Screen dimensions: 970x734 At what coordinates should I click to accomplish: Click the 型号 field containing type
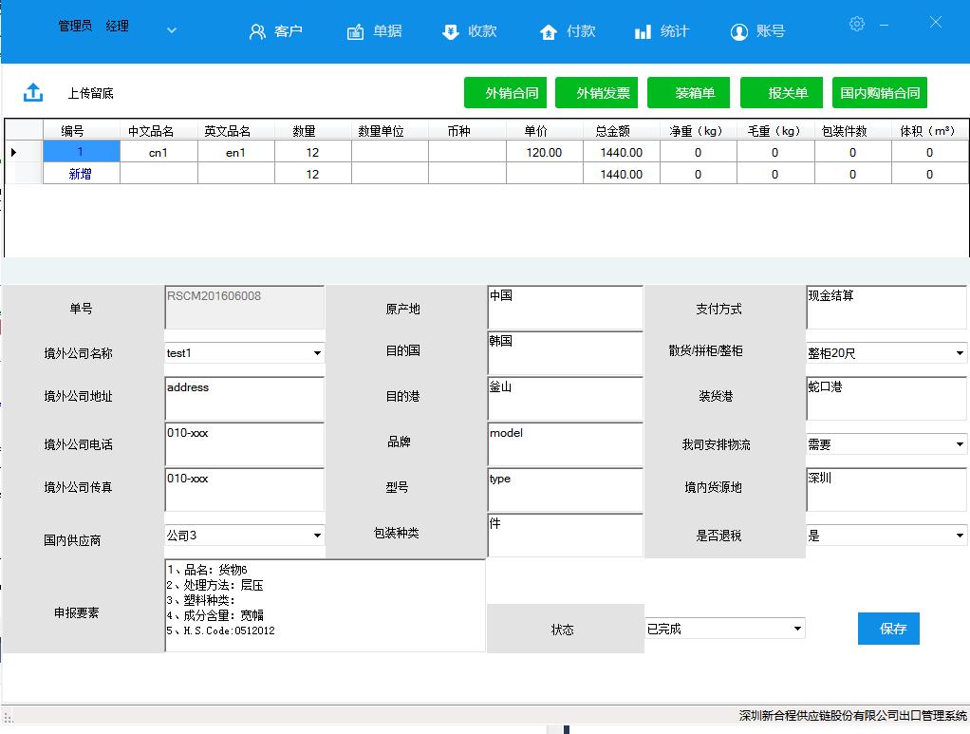(x=566, y=490)
